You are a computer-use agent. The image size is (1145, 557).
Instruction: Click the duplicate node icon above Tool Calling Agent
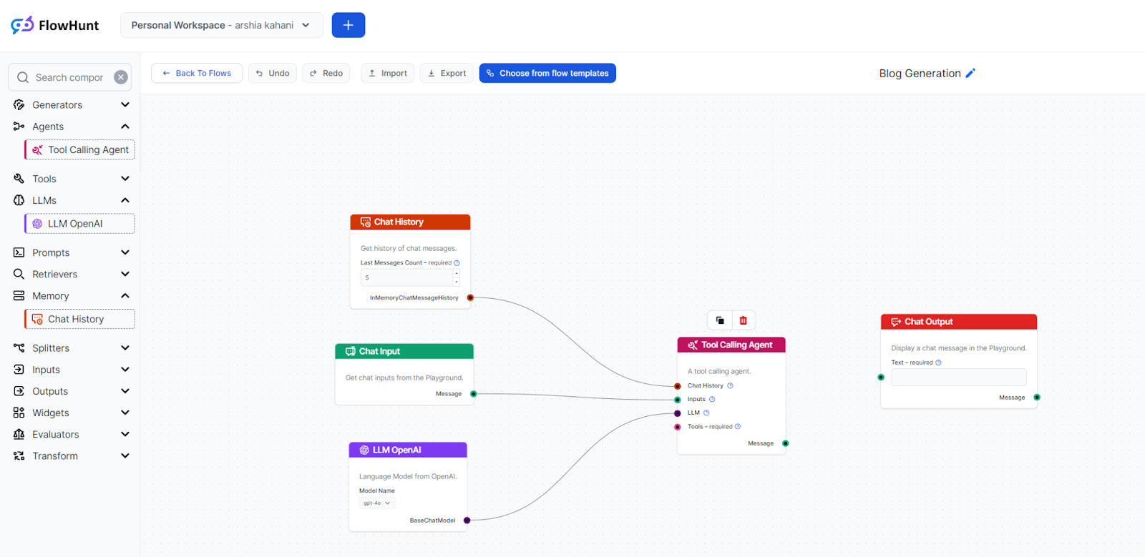tap(720, 320)
